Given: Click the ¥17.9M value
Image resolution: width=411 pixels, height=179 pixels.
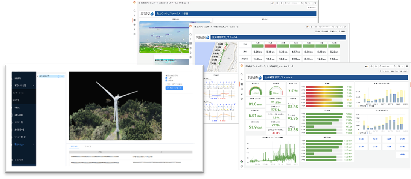Looking at the screenshot, I should 292,91.
